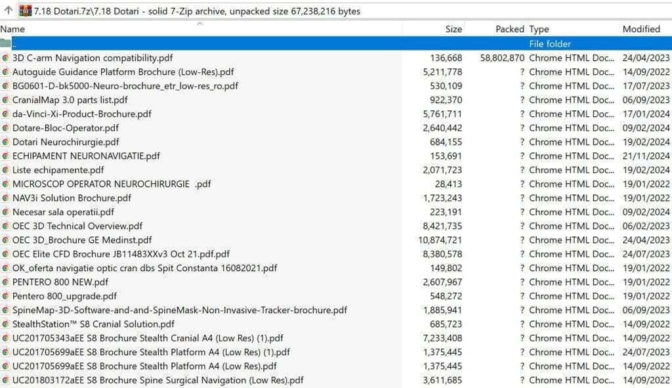This screenshot has width=672, height=388.
Task: Select UC201705699aEE Stealth Platform (Low Res) (1).pdf
Action: (151, 352)
